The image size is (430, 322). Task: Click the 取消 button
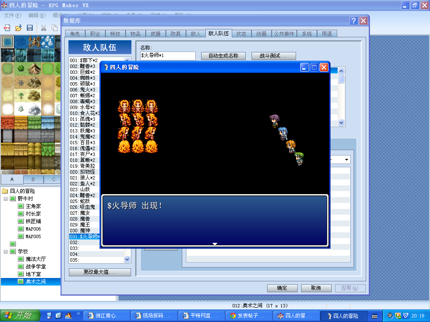(x=316, y=288)
